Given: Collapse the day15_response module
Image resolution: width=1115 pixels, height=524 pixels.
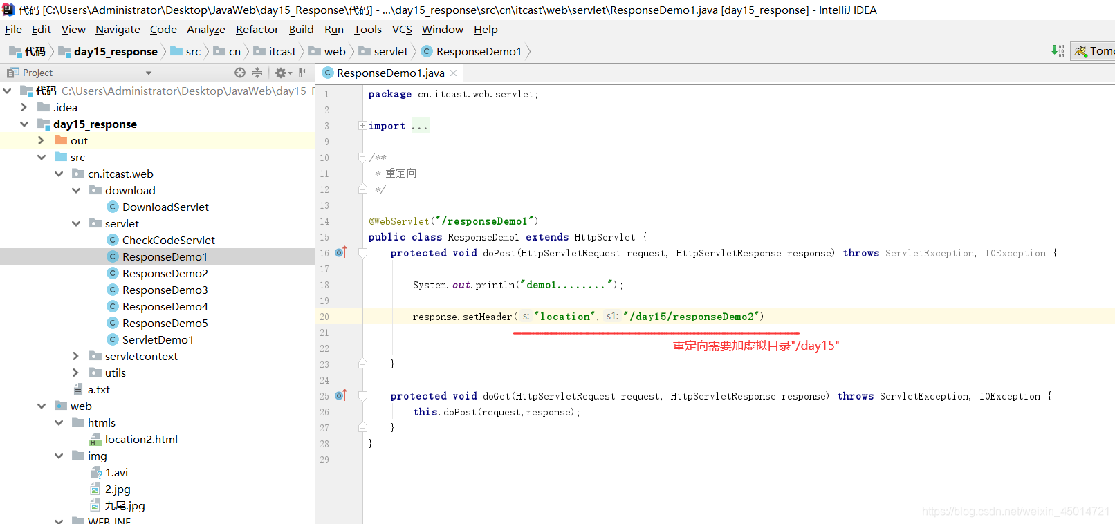Looking at the screenshot, I should coord(24,124).
